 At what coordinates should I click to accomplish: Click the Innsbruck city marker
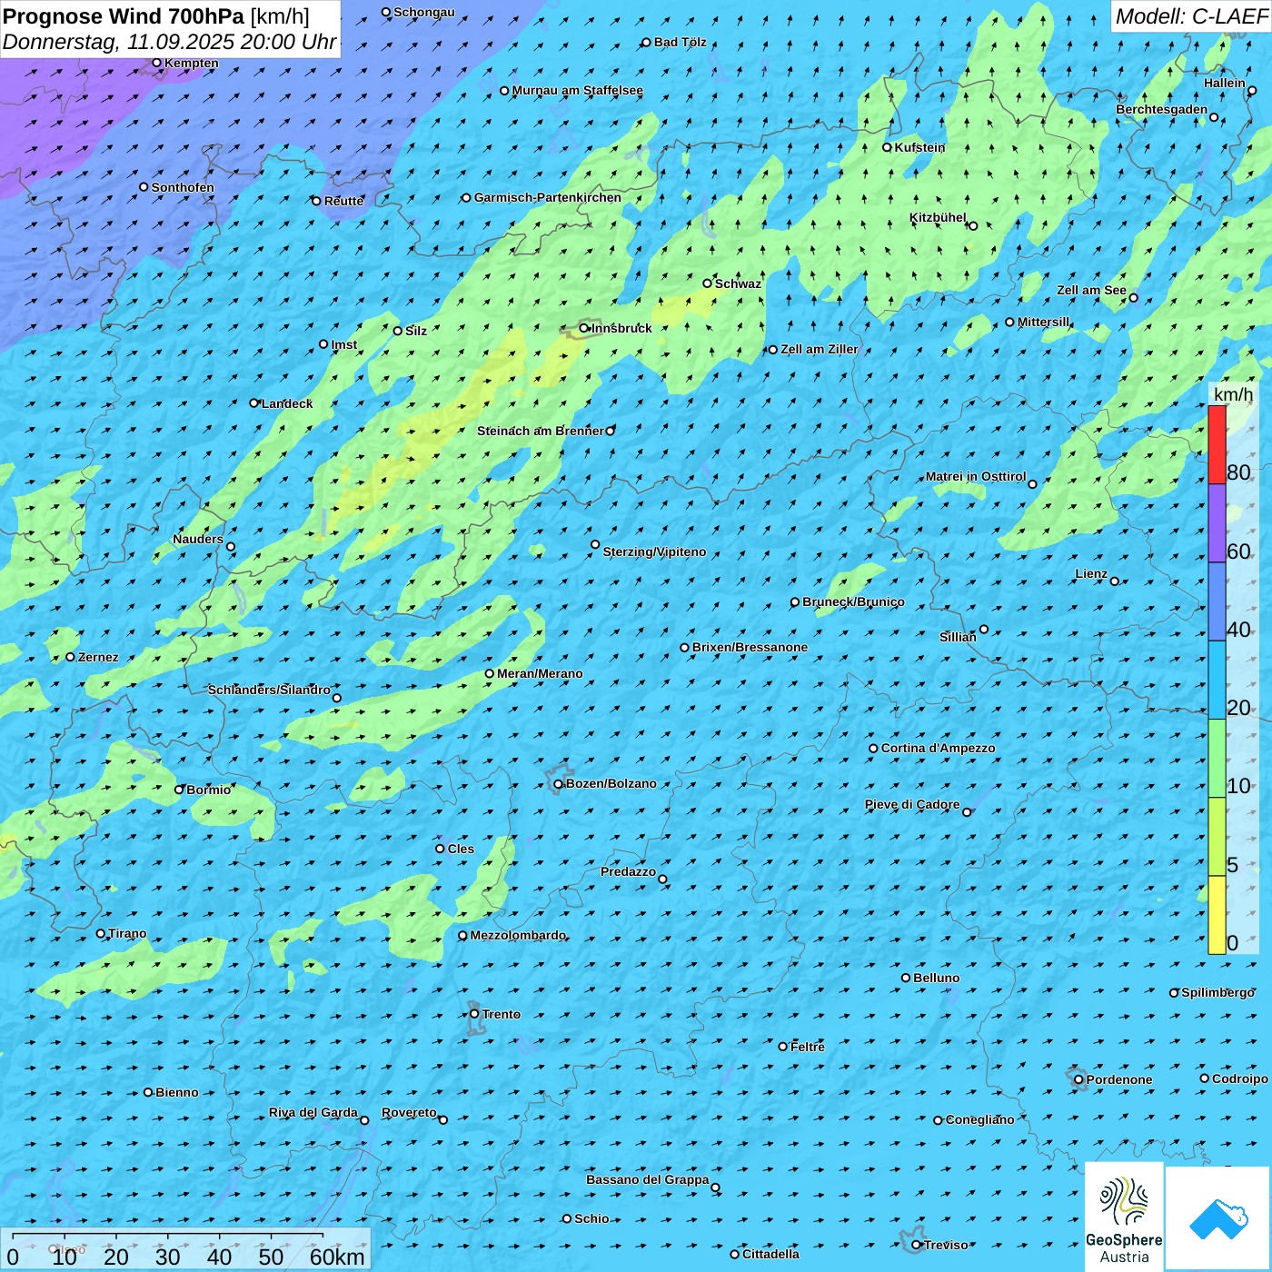tap(584, 328)
